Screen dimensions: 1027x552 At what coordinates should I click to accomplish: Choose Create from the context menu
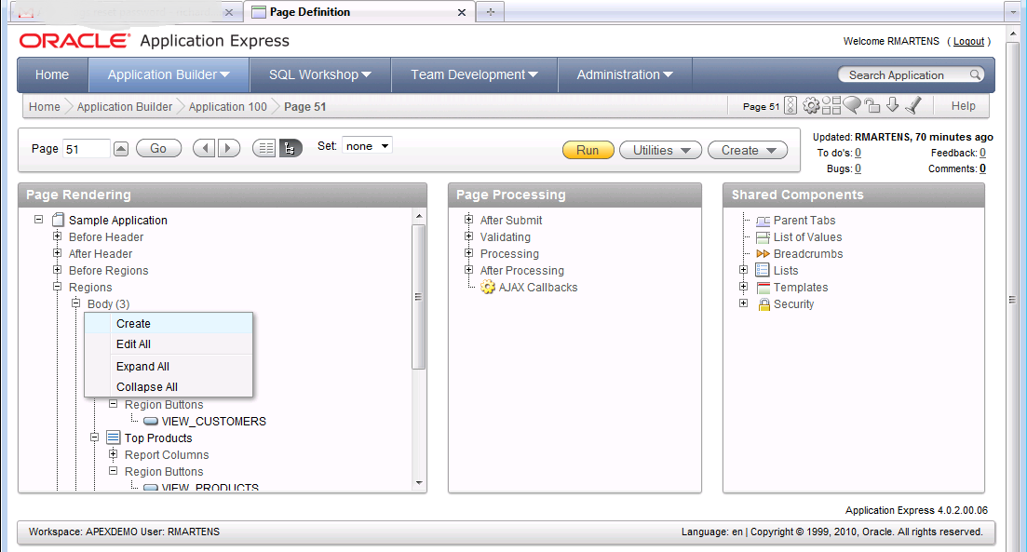(x=169, y=323)
